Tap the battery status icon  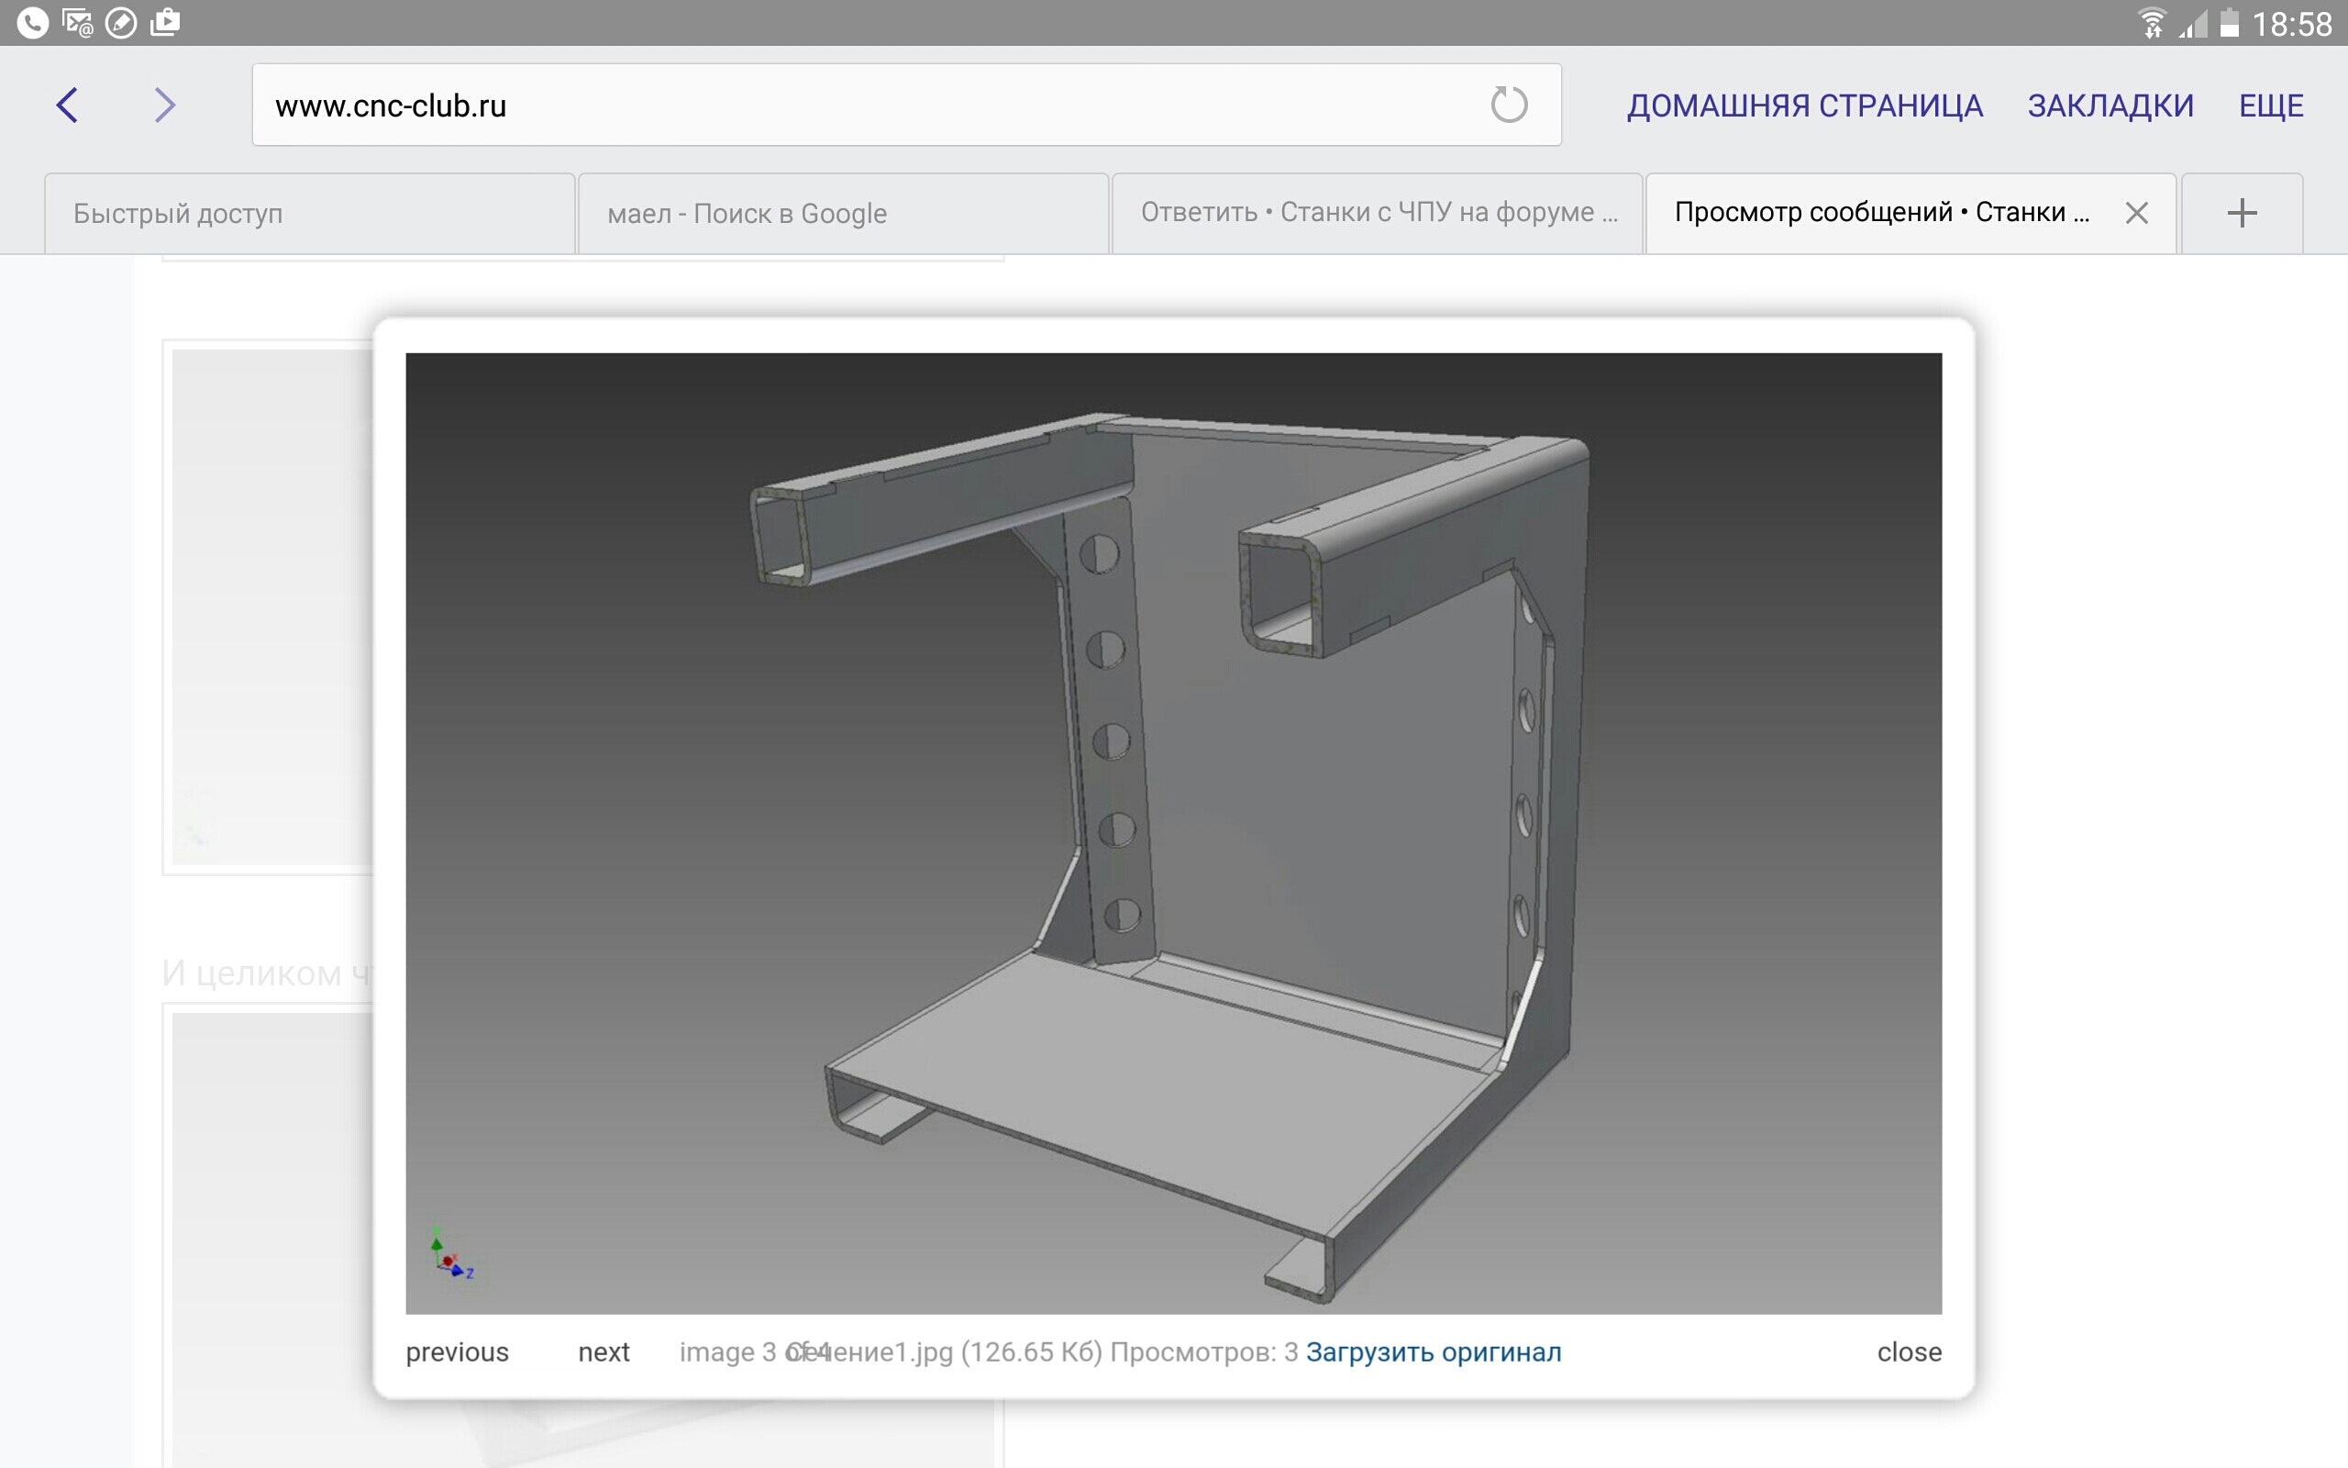(2230, 22)
